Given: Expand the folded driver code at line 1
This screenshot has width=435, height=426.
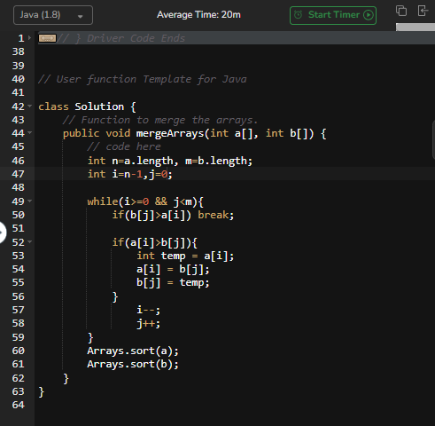Looking at the screenshot, I should coord(29,38).
